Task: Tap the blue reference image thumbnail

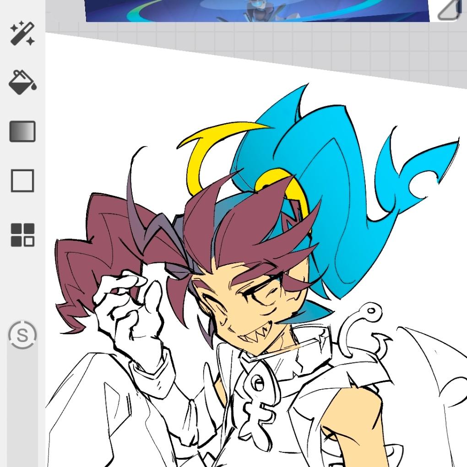Action: tap(258, 11)
